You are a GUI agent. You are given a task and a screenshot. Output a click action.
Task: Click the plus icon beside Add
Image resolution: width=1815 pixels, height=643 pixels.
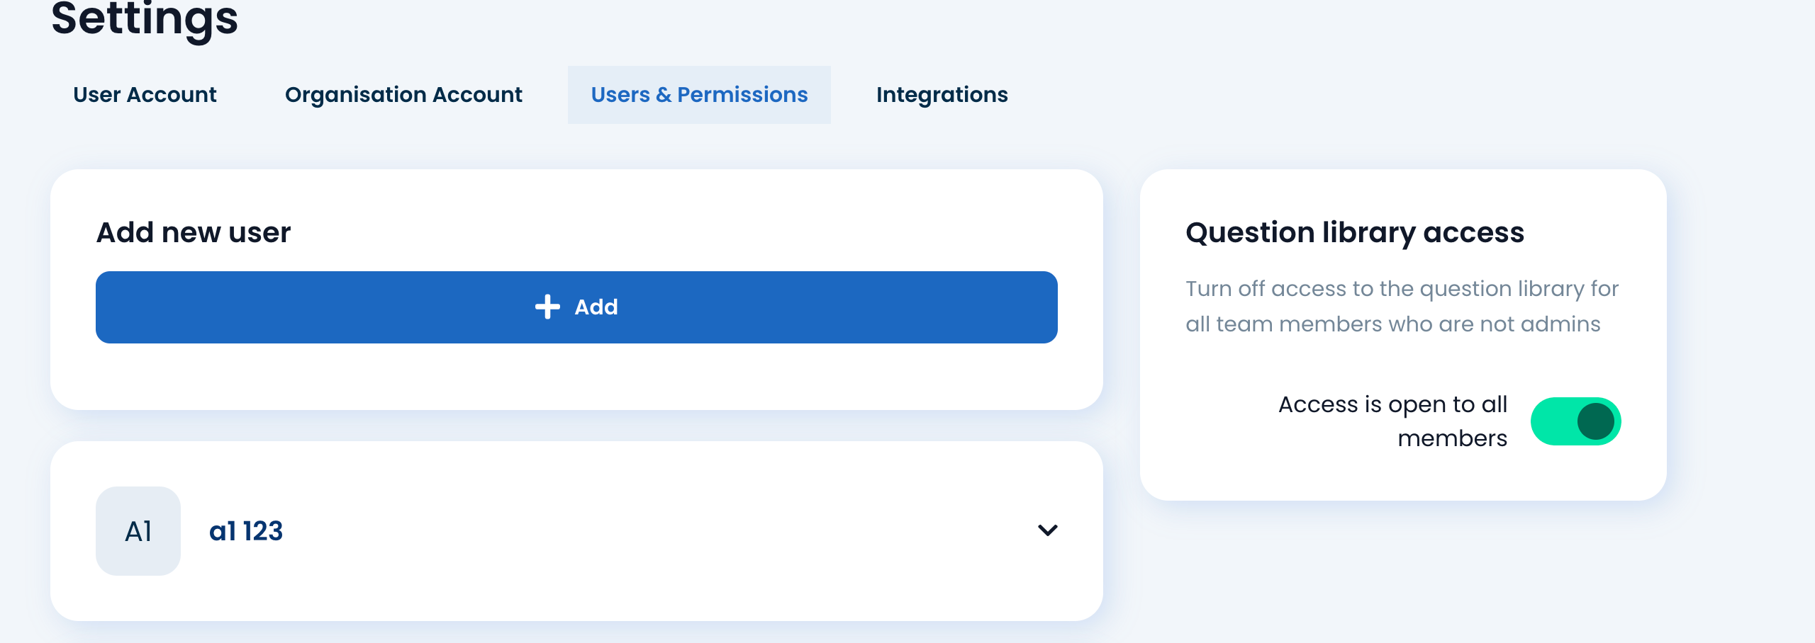pyautogui.click(x=547, y=307)
